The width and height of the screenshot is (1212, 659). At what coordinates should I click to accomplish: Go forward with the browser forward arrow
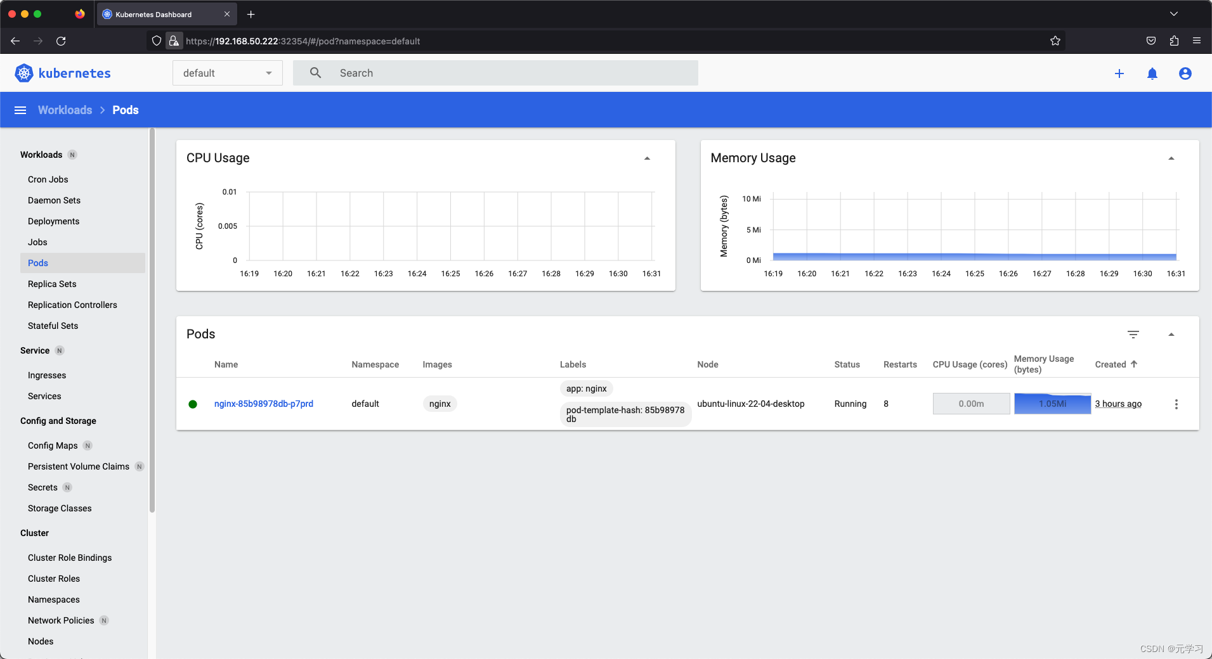click(38, 41)
